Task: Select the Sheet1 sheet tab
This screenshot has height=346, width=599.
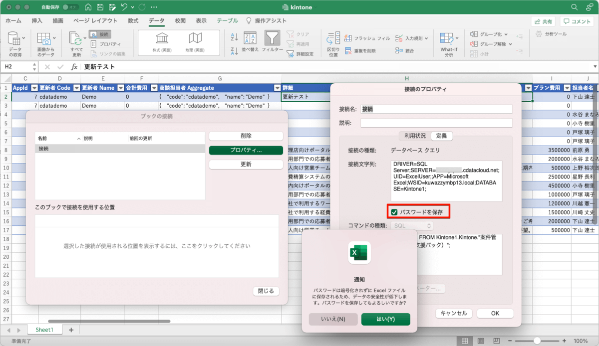Action: tap(44, 330)
